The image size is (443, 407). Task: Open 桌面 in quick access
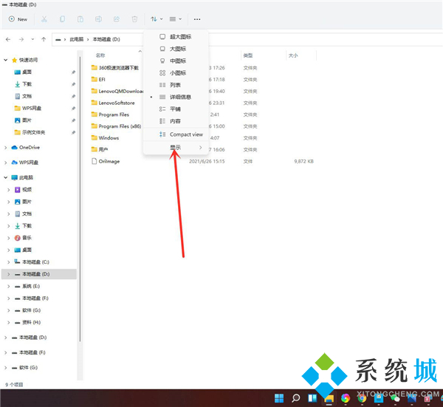(x=27, y=72)
